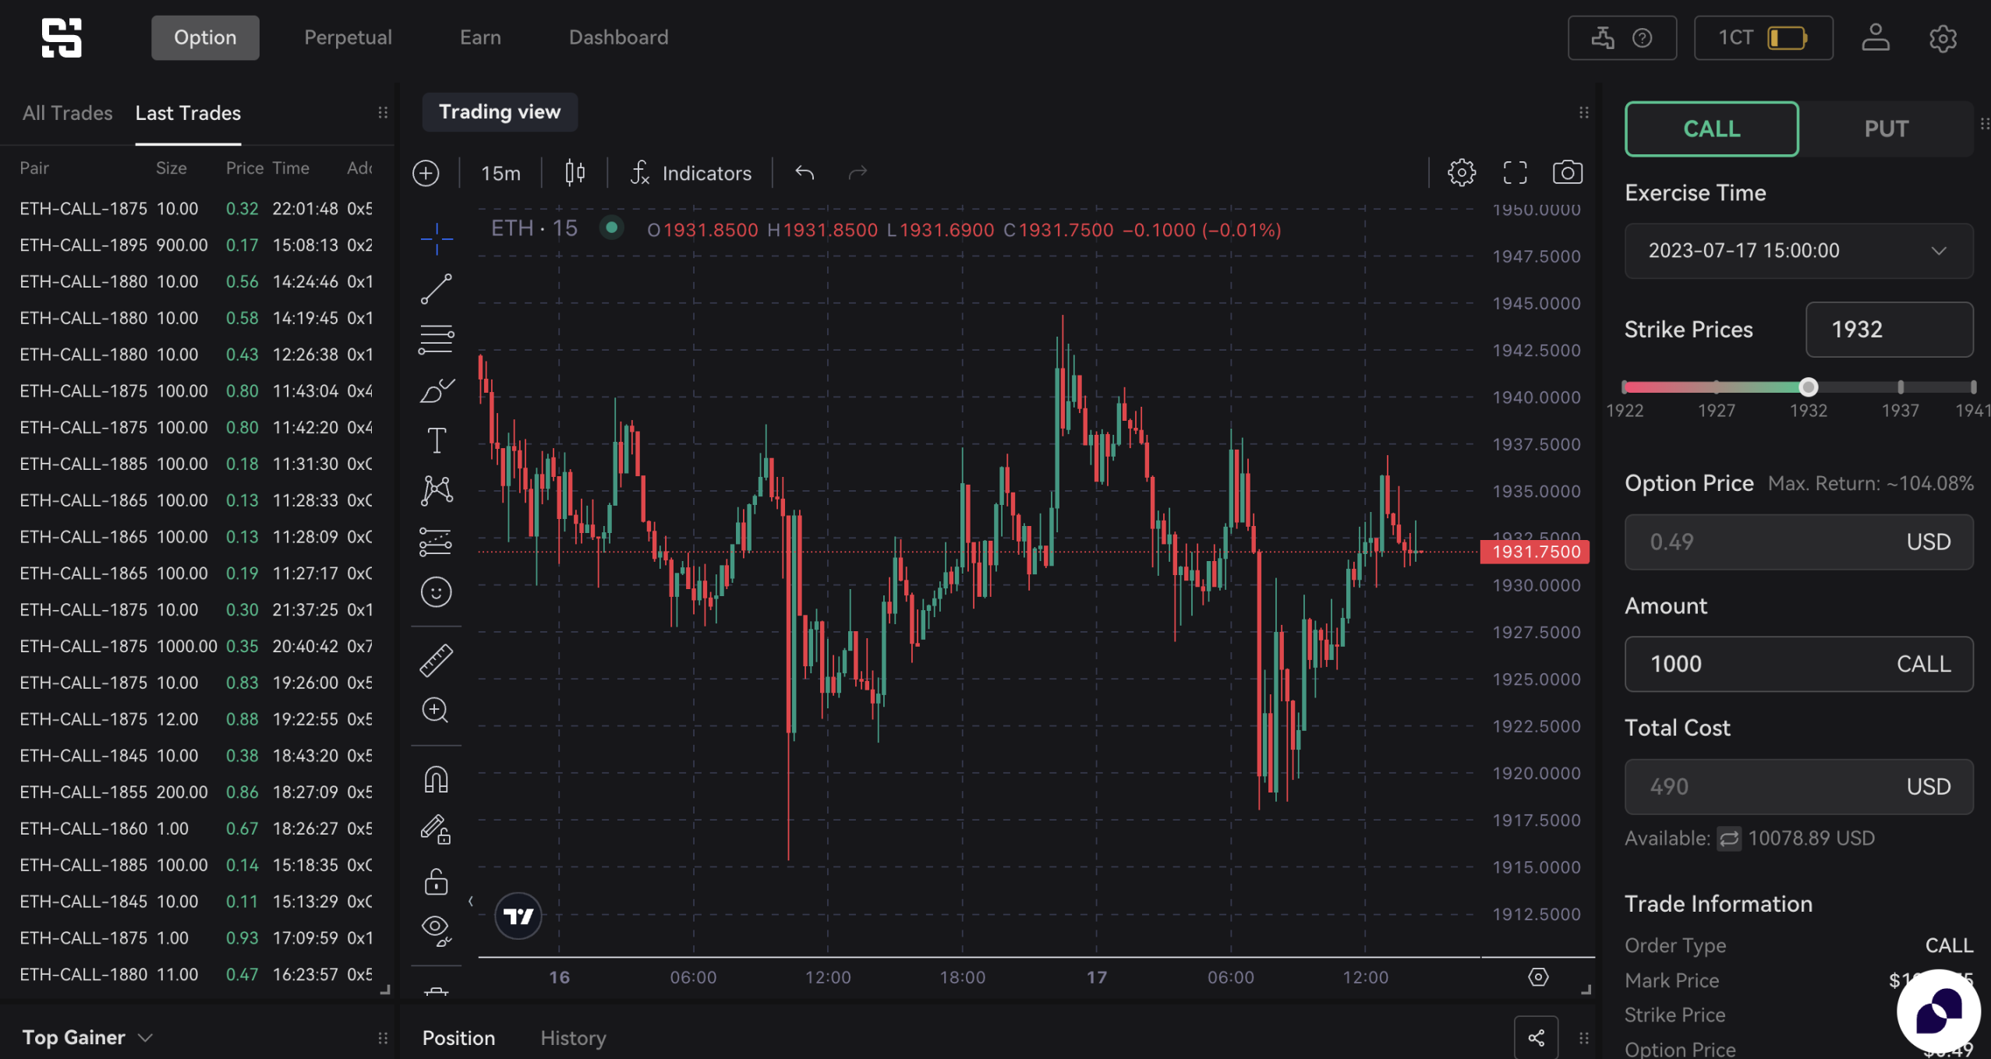Activate the magnet mode tool

(436, 779)
